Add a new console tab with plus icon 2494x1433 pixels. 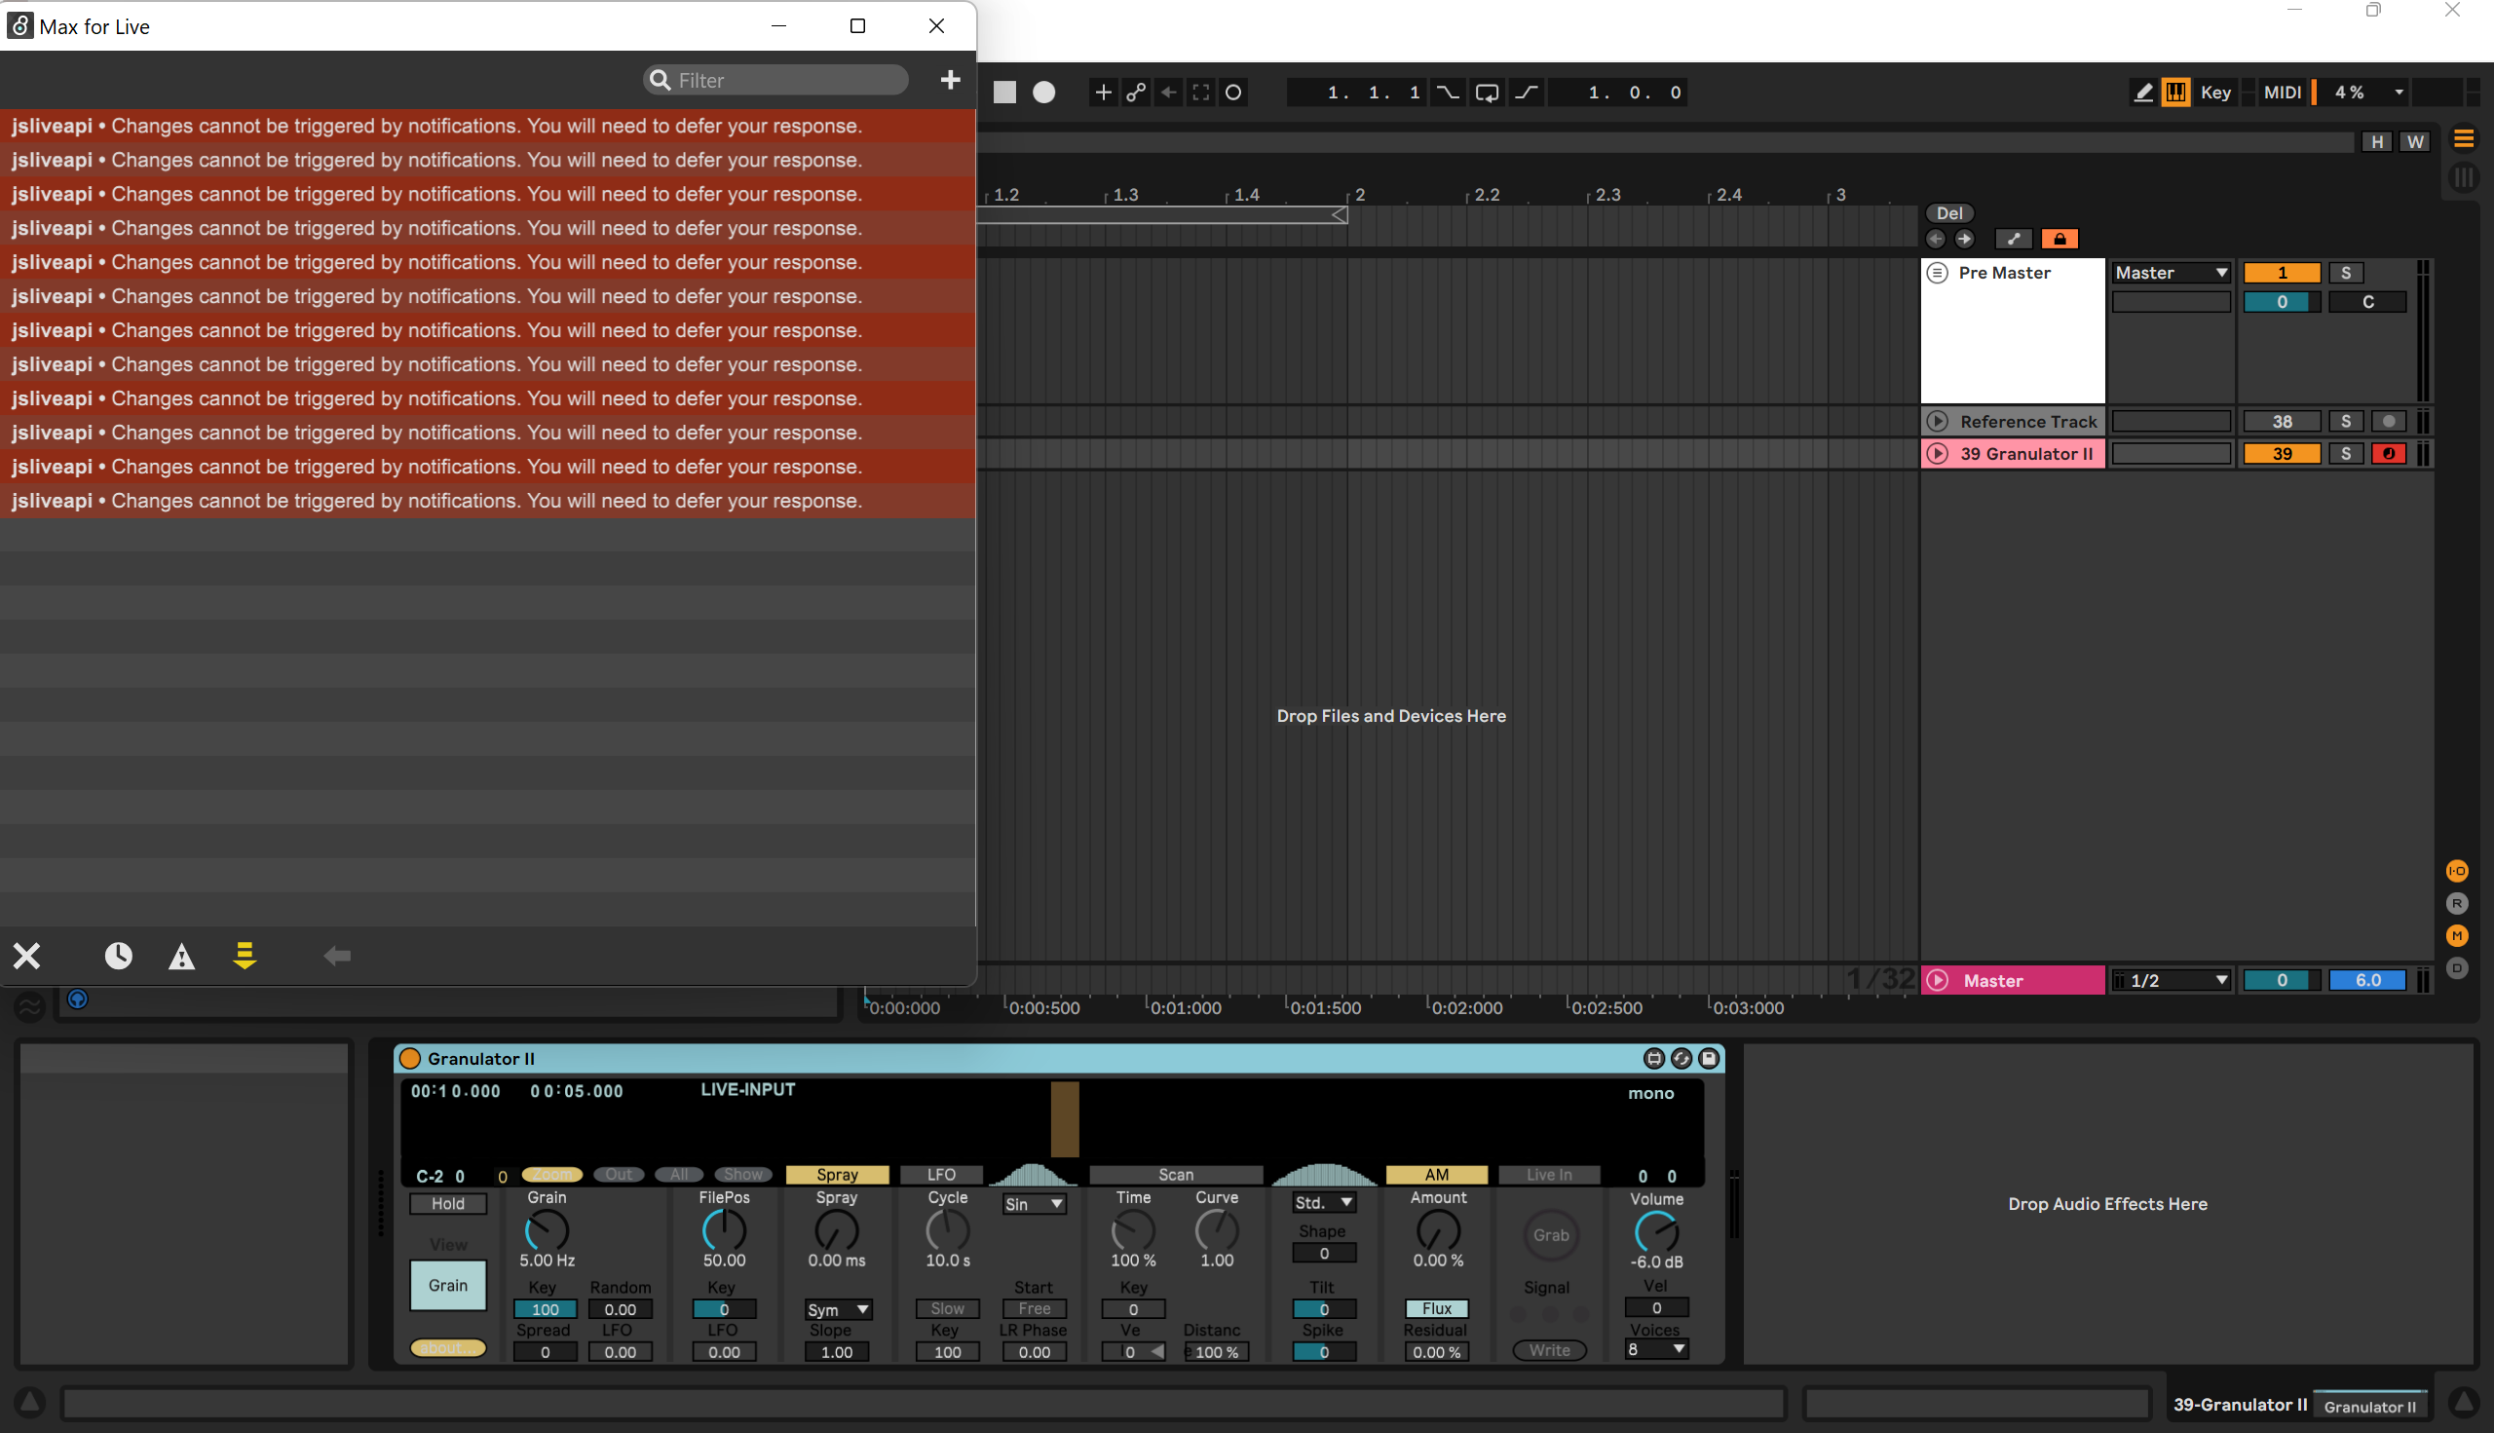tap(950, 80)
